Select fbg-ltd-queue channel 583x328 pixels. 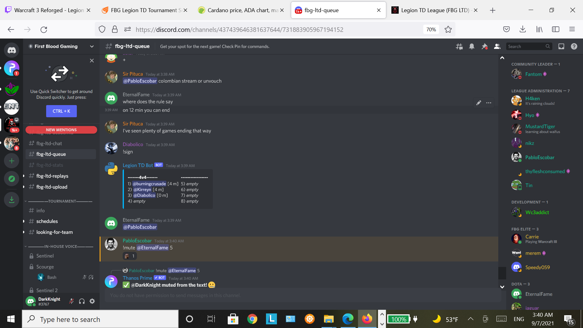click(61, 154)
